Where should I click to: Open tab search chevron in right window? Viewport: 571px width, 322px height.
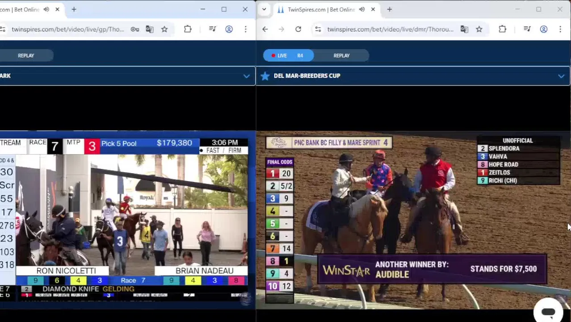(x=264, y=9)
